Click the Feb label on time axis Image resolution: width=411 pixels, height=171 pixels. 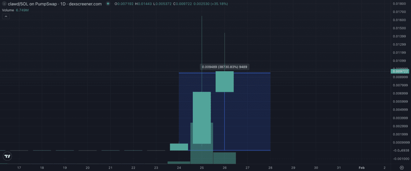click(x=361, y=168)
